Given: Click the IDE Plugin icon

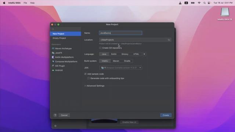Looking at the screenshot, I should tap(53, 66).
